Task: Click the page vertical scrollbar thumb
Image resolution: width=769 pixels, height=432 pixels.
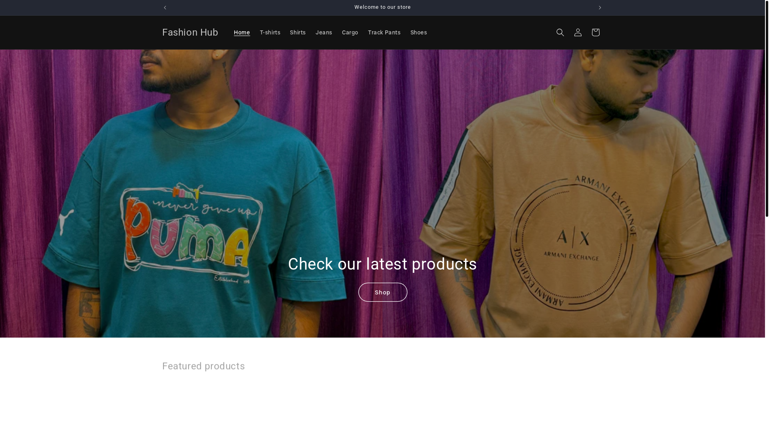Action: click(x=767, y=108)
